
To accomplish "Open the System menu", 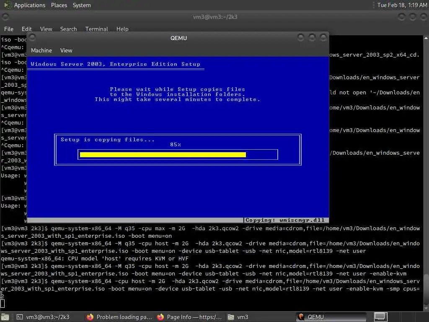I will [82, 5].
